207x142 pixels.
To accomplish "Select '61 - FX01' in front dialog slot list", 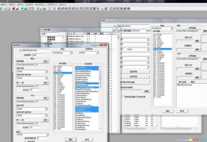I will tap(63, 129).
